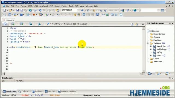Click the large globe browser icon

pos(135,10)
